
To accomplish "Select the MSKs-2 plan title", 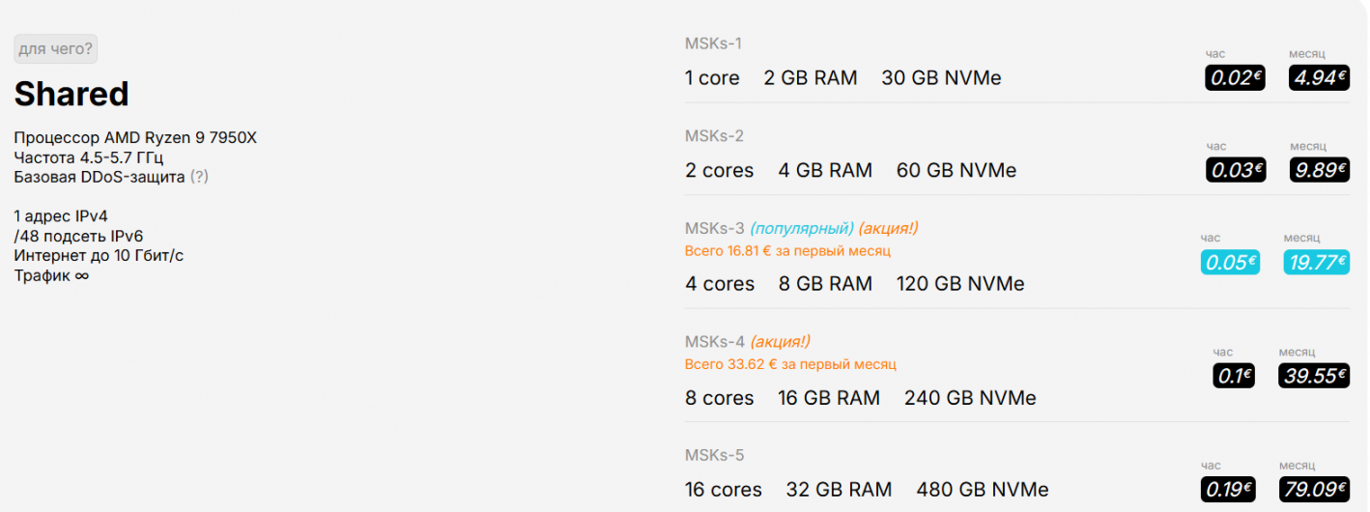I will tap(714, 136).
